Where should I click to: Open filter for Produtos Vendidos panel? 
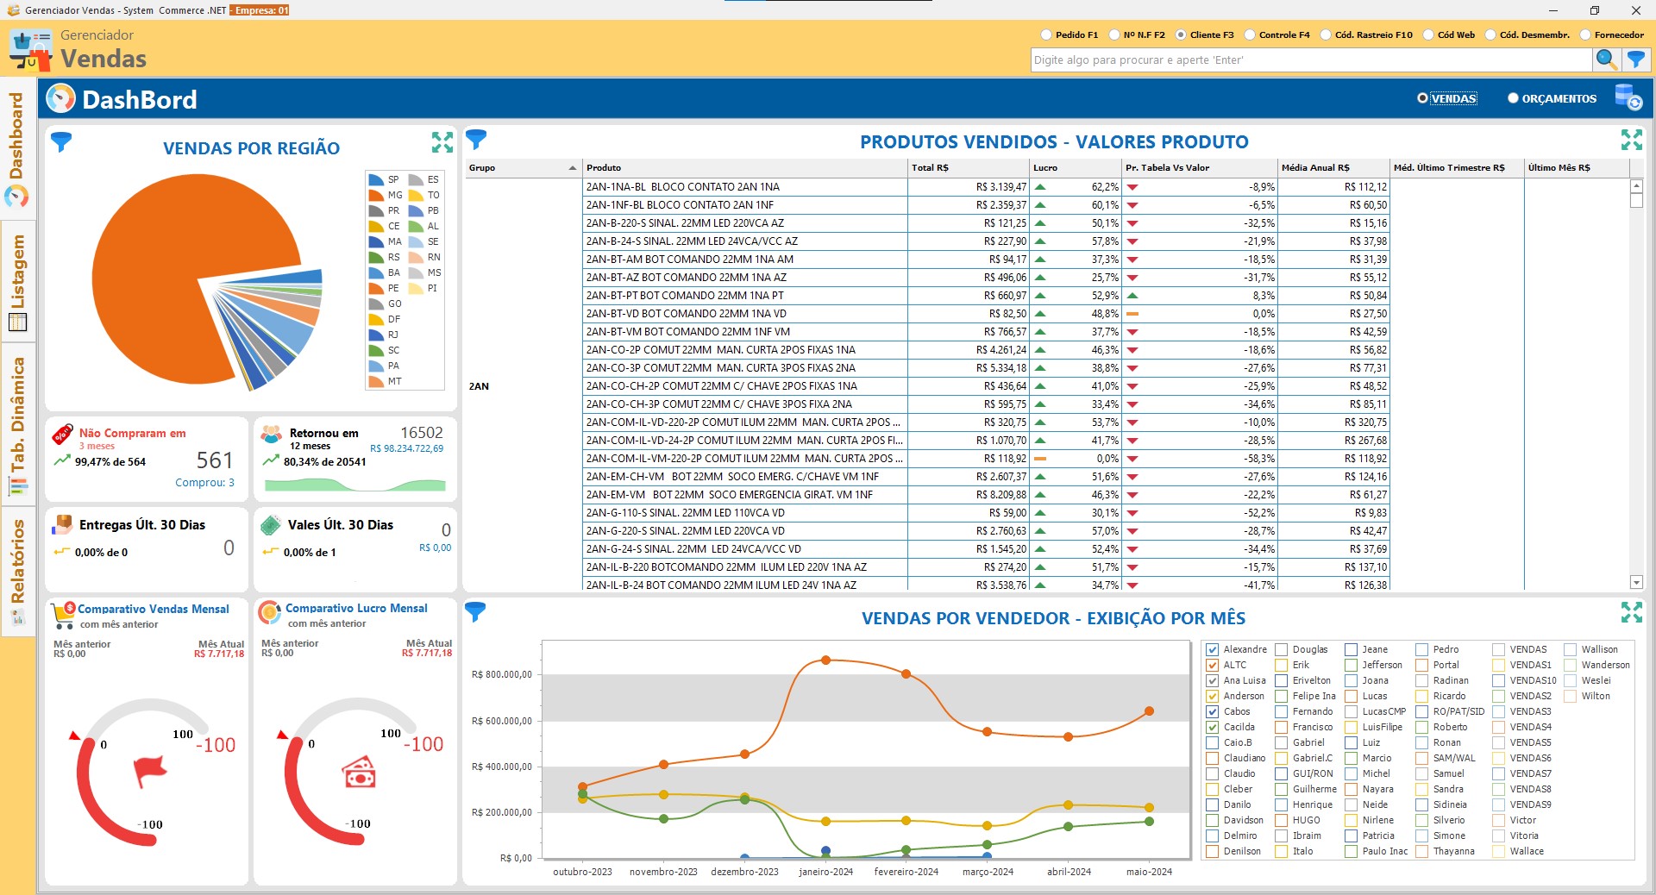(476, 139)
